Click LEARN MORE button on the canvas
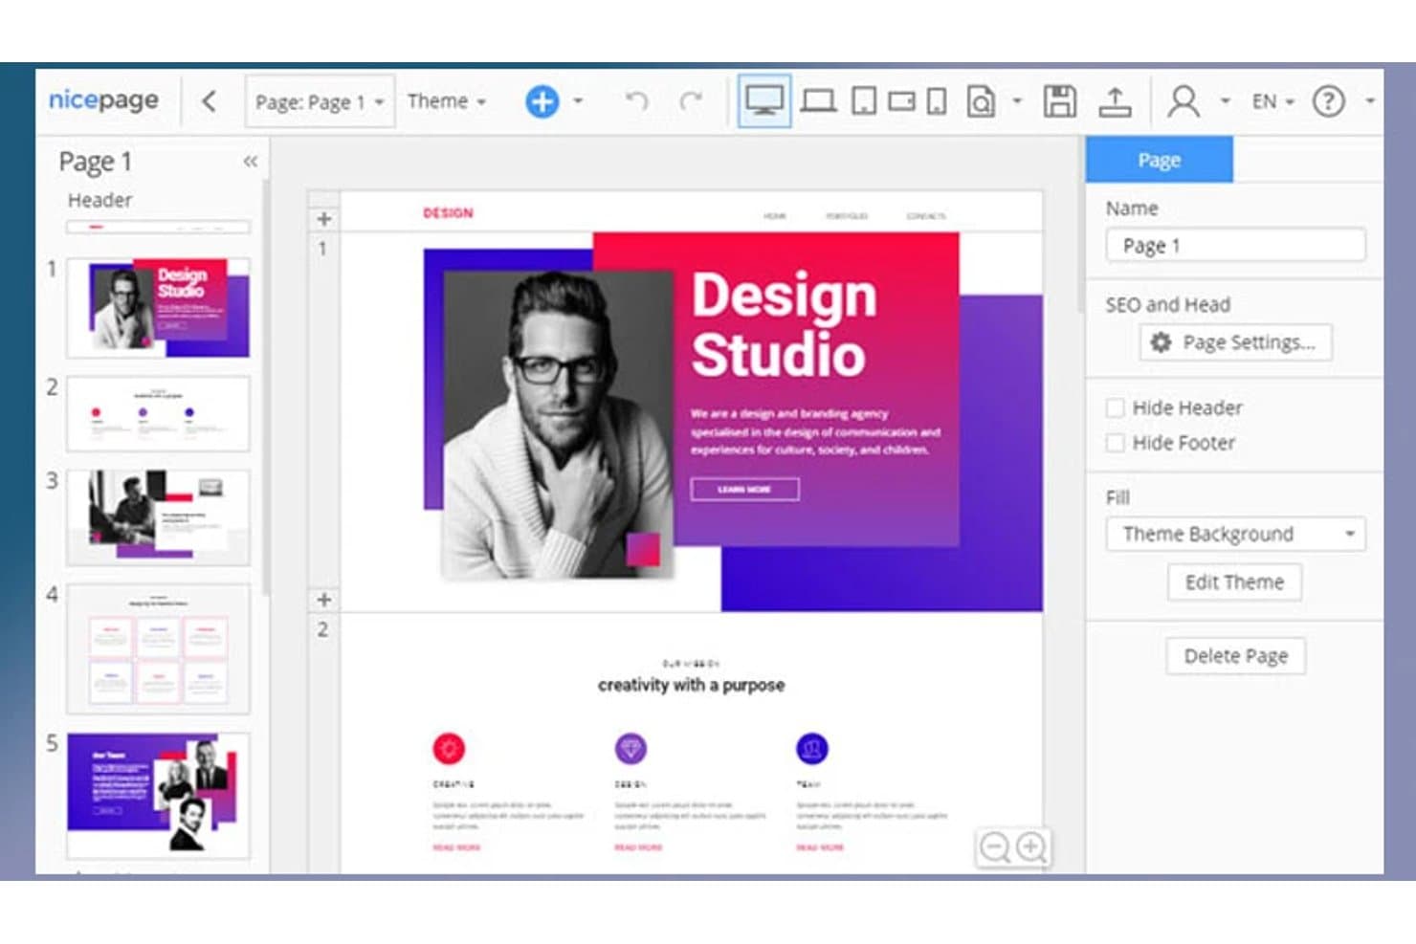Image resolution: width=1416 pixels, height=944 pixels. (744, 489)
